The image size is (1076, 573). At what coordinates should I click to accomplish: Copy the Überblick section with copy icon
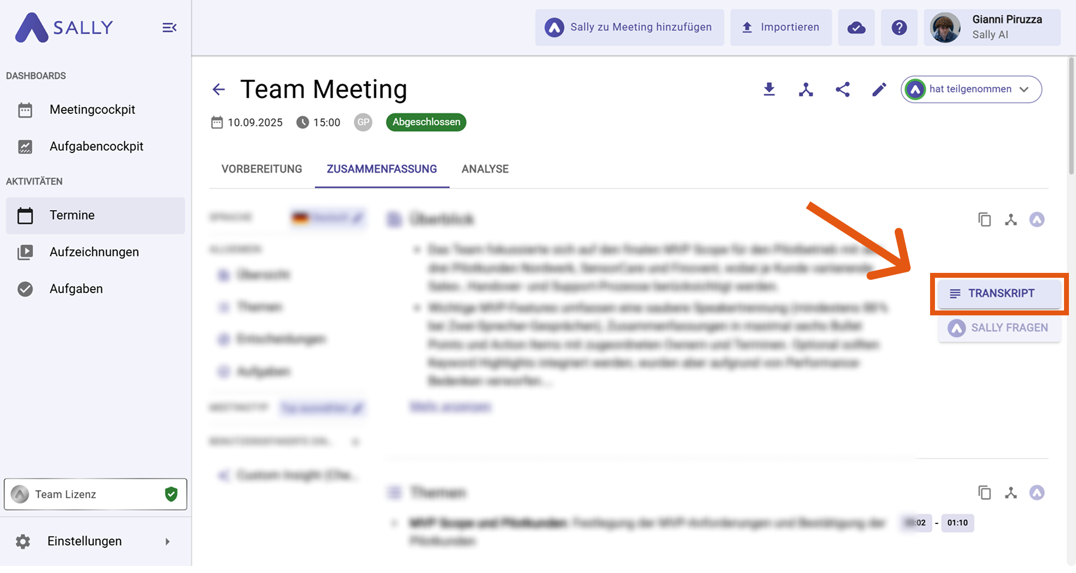(984, 220)
